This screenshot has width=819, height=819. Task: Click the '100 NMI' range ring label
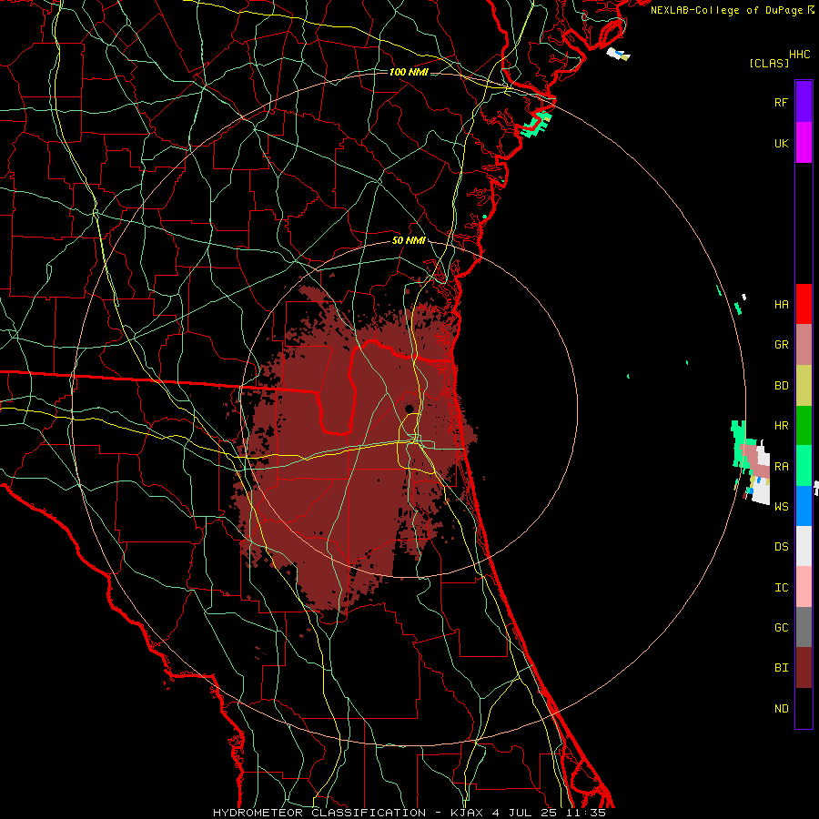(409, 72)
